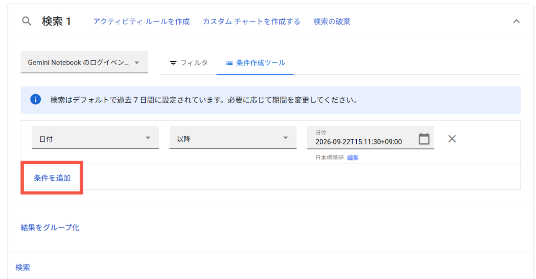The width and height of the screenshot is (536, 279).
Task: Click the filter icon next to フィルタ
Action: 173,63
